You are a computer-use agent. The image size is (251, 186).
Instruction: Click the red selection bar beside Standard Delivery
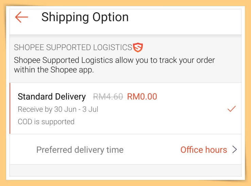(x=10, y=108)
